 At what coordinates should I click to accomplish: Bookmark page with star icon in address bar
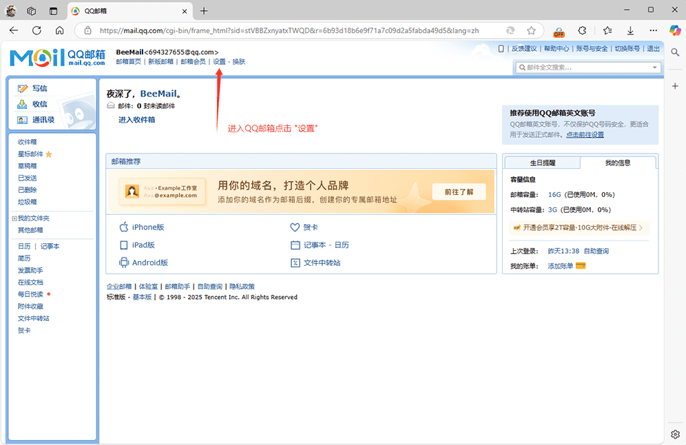coord(531,30)
